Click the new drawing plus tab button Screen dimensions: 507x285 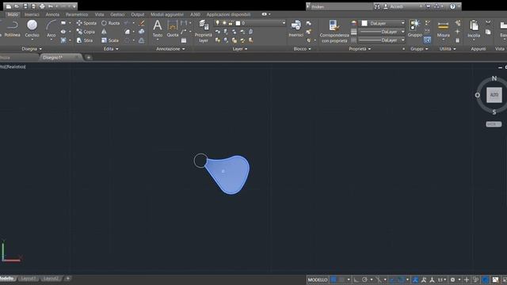(x=88, y=58)
